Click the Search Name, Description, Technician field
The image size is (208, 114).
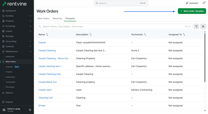pos(114,26)
